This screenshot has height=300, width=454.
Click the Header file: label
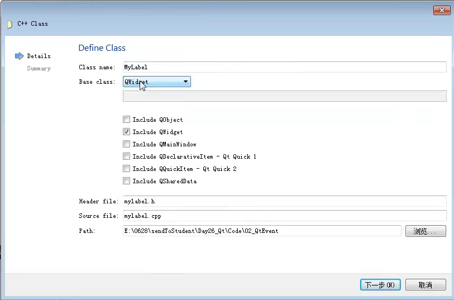(x=99, y=201)
